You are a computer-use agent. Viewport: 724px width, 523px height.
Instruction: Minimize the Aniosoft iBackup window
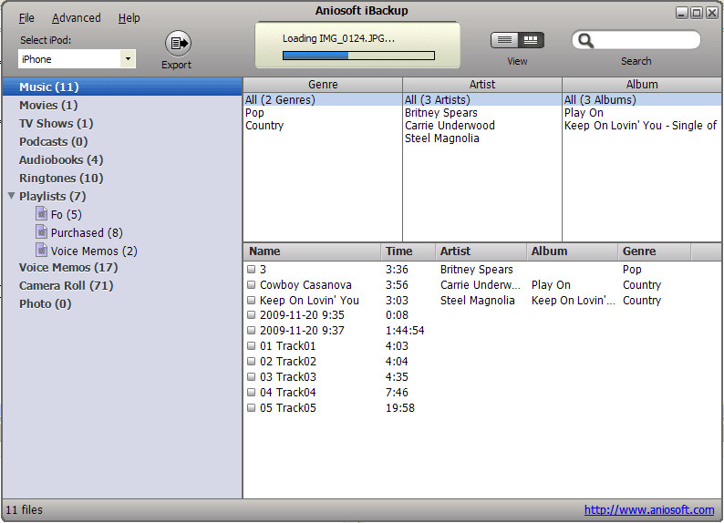click(681, 13)
